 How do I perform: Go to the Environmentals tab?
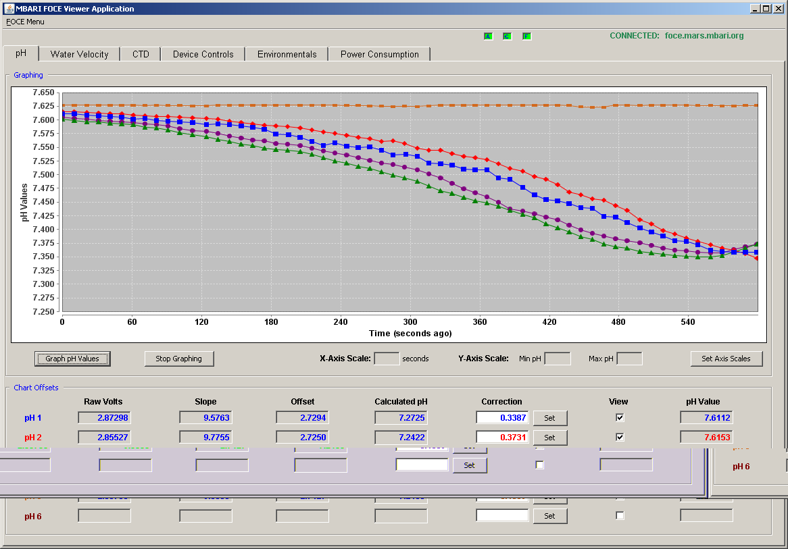(x=287, y=54)
